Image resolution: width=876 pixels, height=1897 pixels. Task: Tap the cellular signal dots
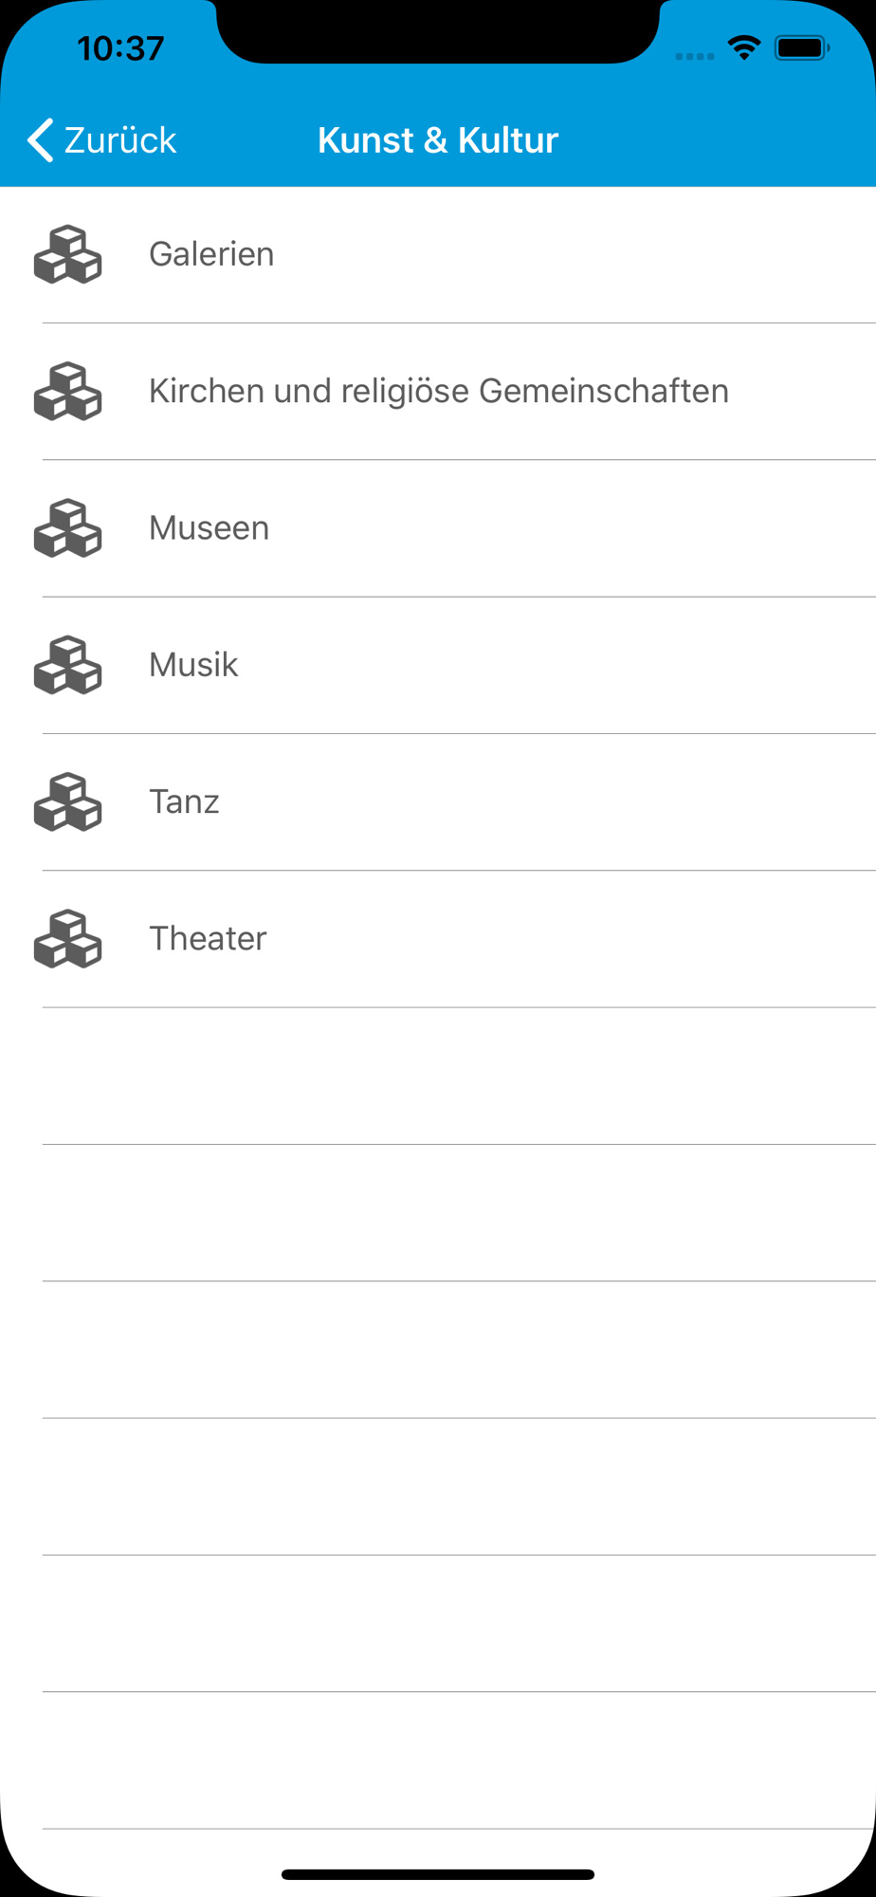pyautogui.click(x=695, y=56)
